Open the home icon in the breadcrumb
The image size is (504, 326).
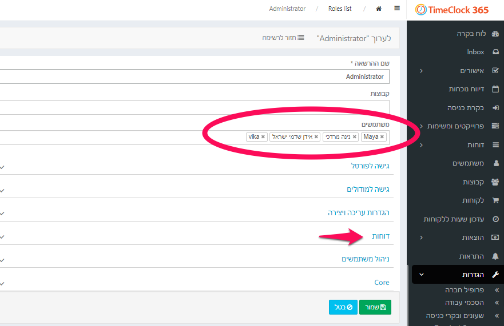click(x=379, y=9)
